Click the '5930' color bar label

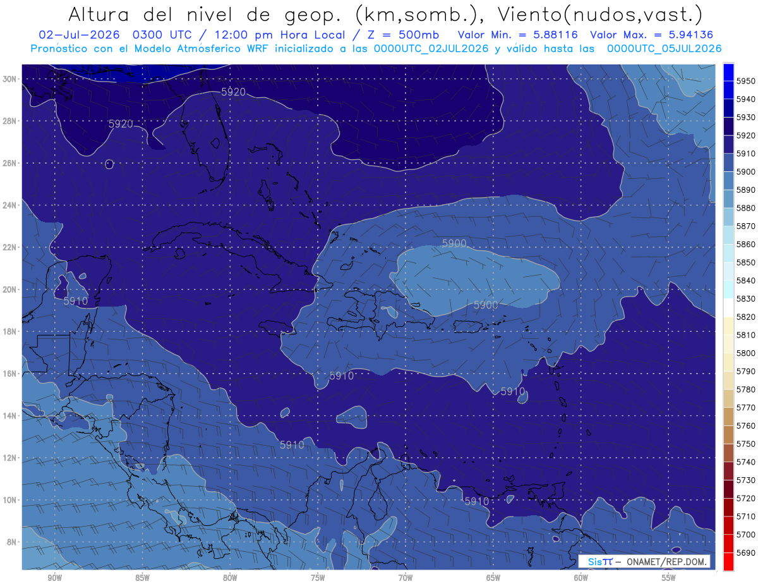746,118
